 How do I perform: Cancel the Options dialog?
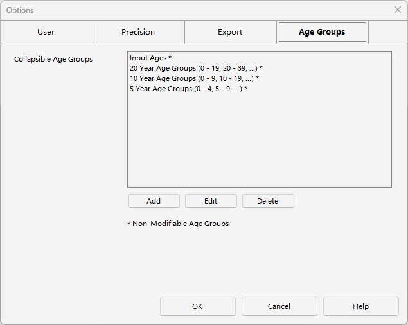click(279, 306)
